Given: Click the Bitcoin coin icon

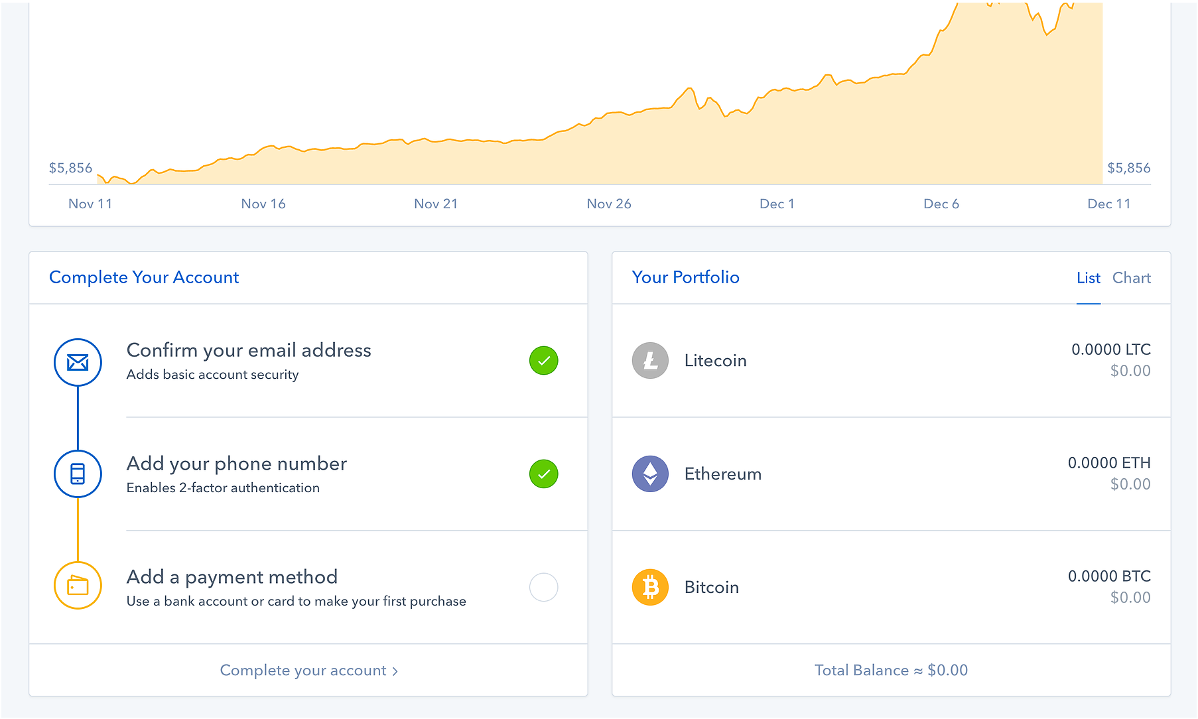Looking at the screenshot, I should point(650,587).
